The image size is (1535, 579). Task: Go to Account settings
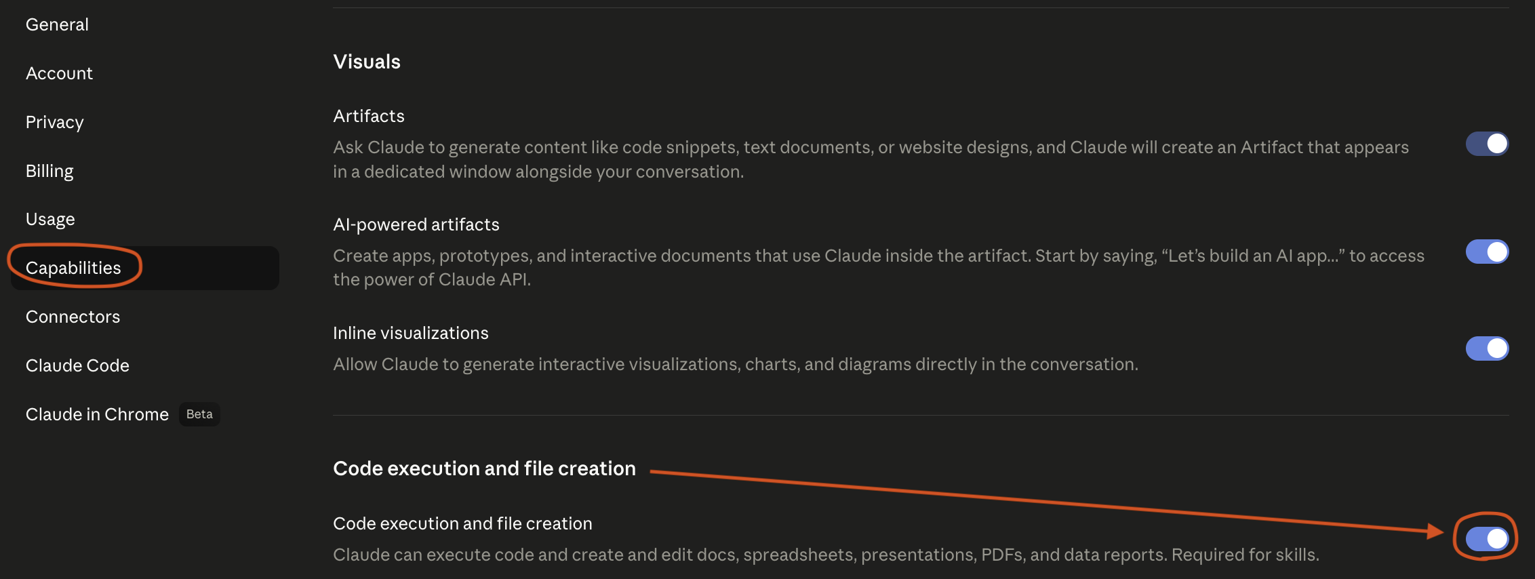[59, 73]
